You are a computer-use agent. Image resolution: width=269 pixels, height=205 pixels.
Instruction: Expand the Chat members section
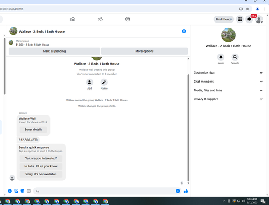(228, 82)
